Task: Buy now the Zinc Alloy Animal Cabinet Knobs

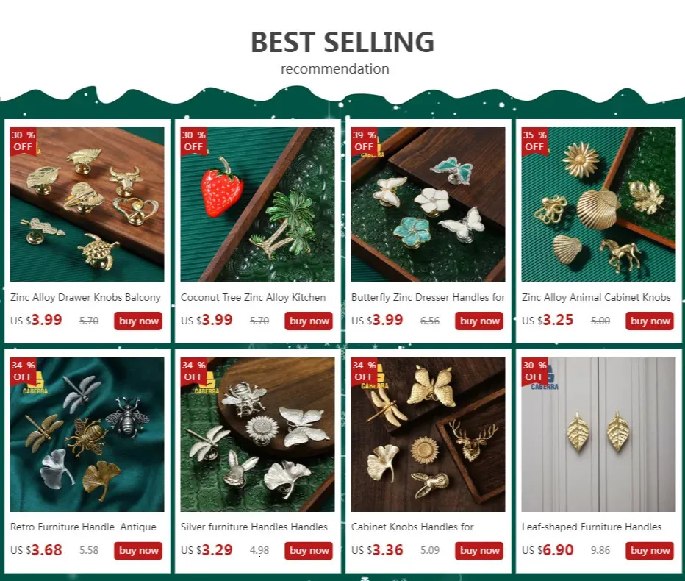Action: [x=649, y=321]
